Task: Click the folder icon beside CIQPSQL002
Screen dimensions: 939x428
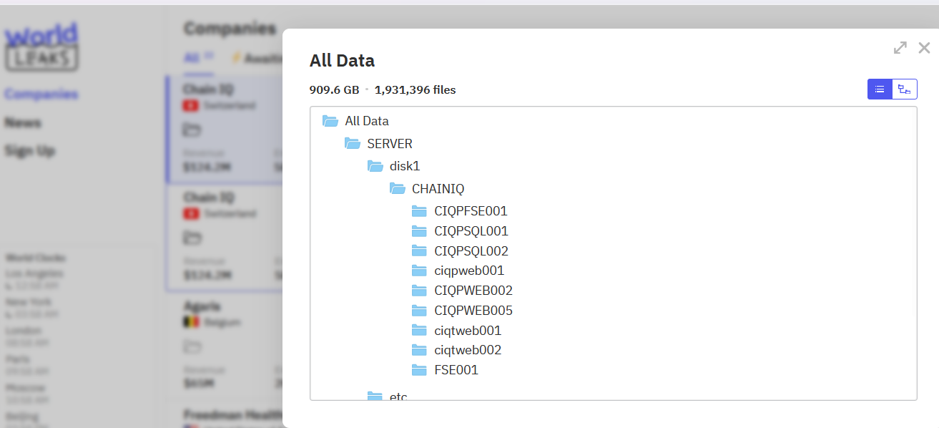Action: pos(419,251)
